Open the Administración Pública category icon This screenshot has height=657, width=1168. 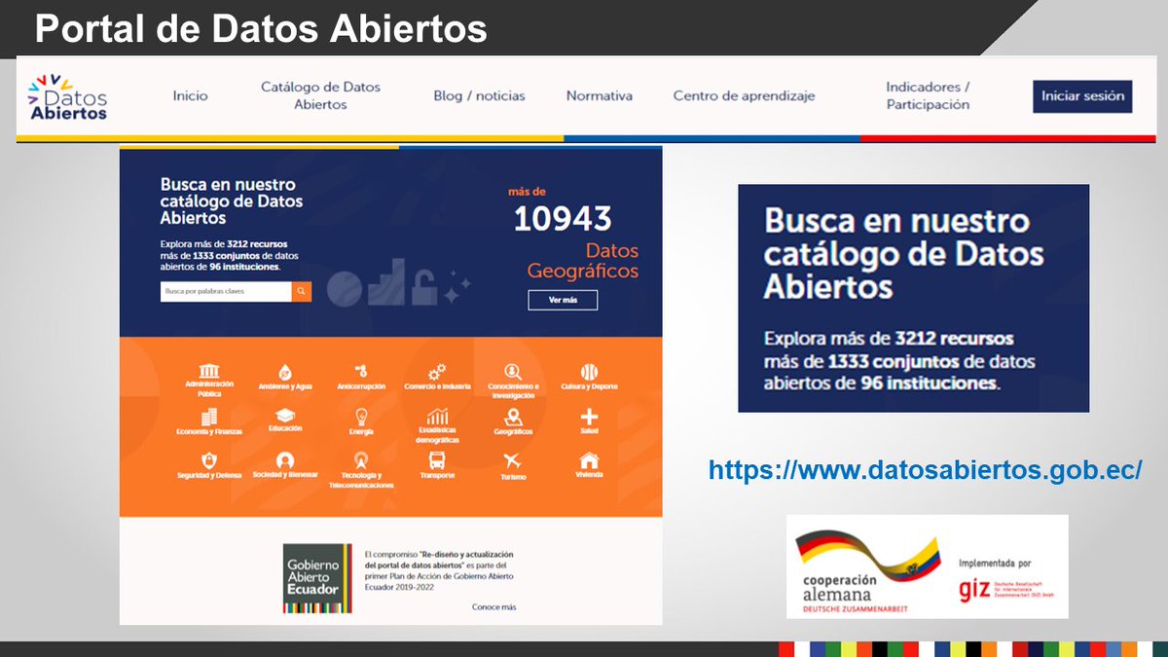[209, 371]
